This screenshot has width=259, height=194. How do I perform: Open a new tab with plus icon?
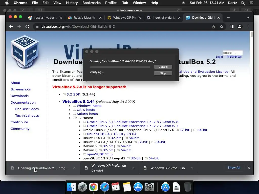tap(228, 18)
